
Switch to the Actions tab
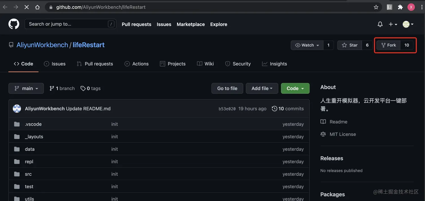[137, 64]
